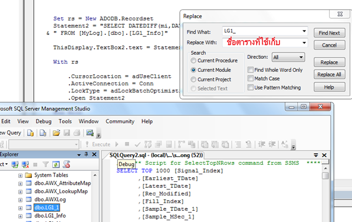Click the Connect Object Explorer icon
The image size is (352, 222).
pos(15,165)
